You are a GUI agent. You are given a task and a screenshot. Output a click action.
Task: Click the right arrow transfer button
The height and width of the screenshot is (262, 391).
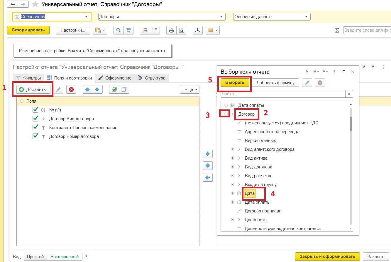208,154
